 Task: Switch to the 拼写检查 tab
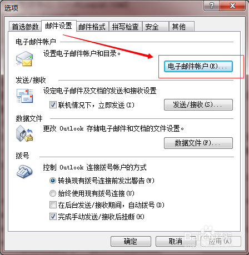click(x=126, y=27)
